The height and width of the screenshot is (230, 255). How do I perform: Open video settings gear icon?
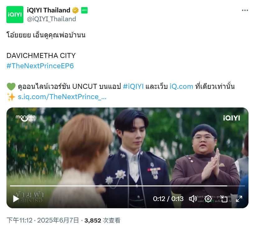coord(208,199)
